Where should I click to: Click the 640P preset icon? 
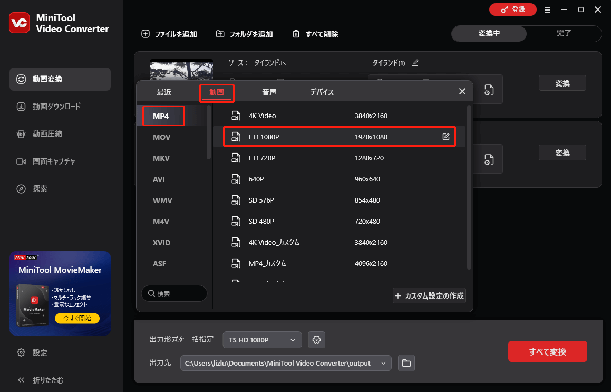[236, 179]
